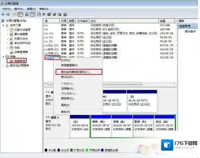The height and width of the screenshot is (158, 200).
Task: Select the 本地用户和组 icon in tree
Action: tap(12, 43)
